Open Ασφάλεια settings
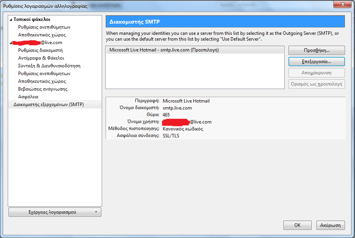Screen dimensions: 355x238 [28, 97]
